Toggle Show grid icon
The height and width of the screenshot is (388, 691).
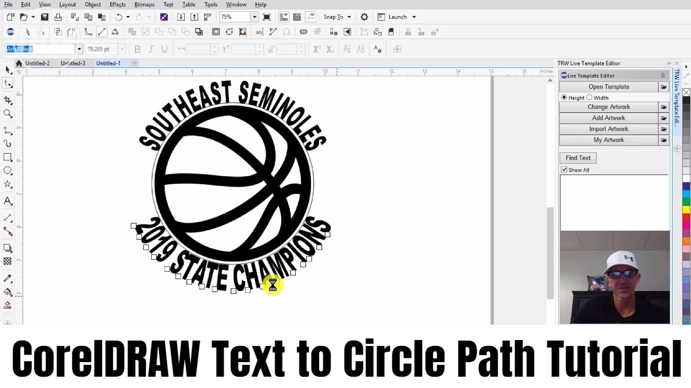coord(297,17)
